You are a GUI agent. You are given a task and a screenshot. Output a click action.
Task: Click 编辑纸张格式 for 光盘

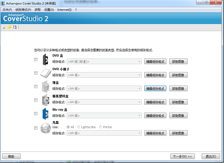[x=155, y=133]
